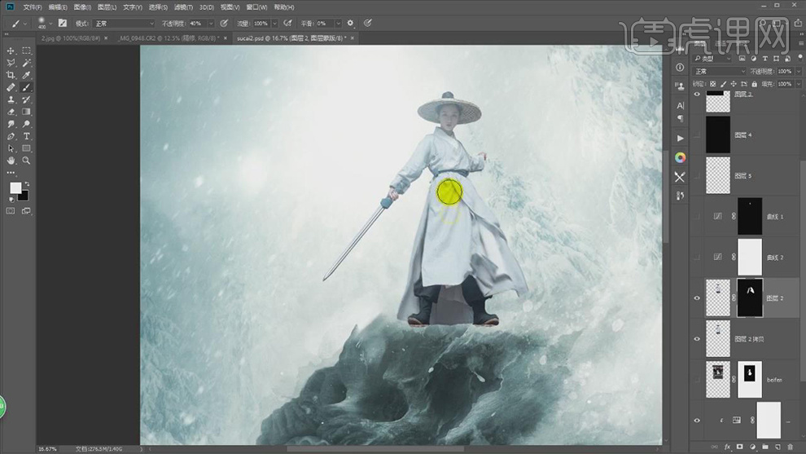Enable airbrush-style build-up
This screenshot has width=806, height=454.
288,23
